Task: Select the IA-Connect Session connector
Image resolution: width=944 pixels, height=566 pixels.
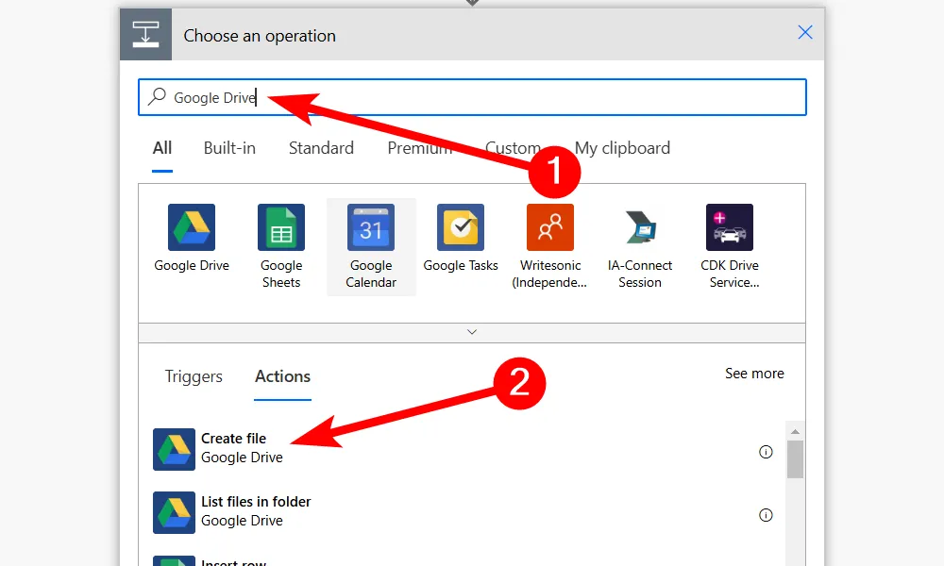Action: point(640,227)
